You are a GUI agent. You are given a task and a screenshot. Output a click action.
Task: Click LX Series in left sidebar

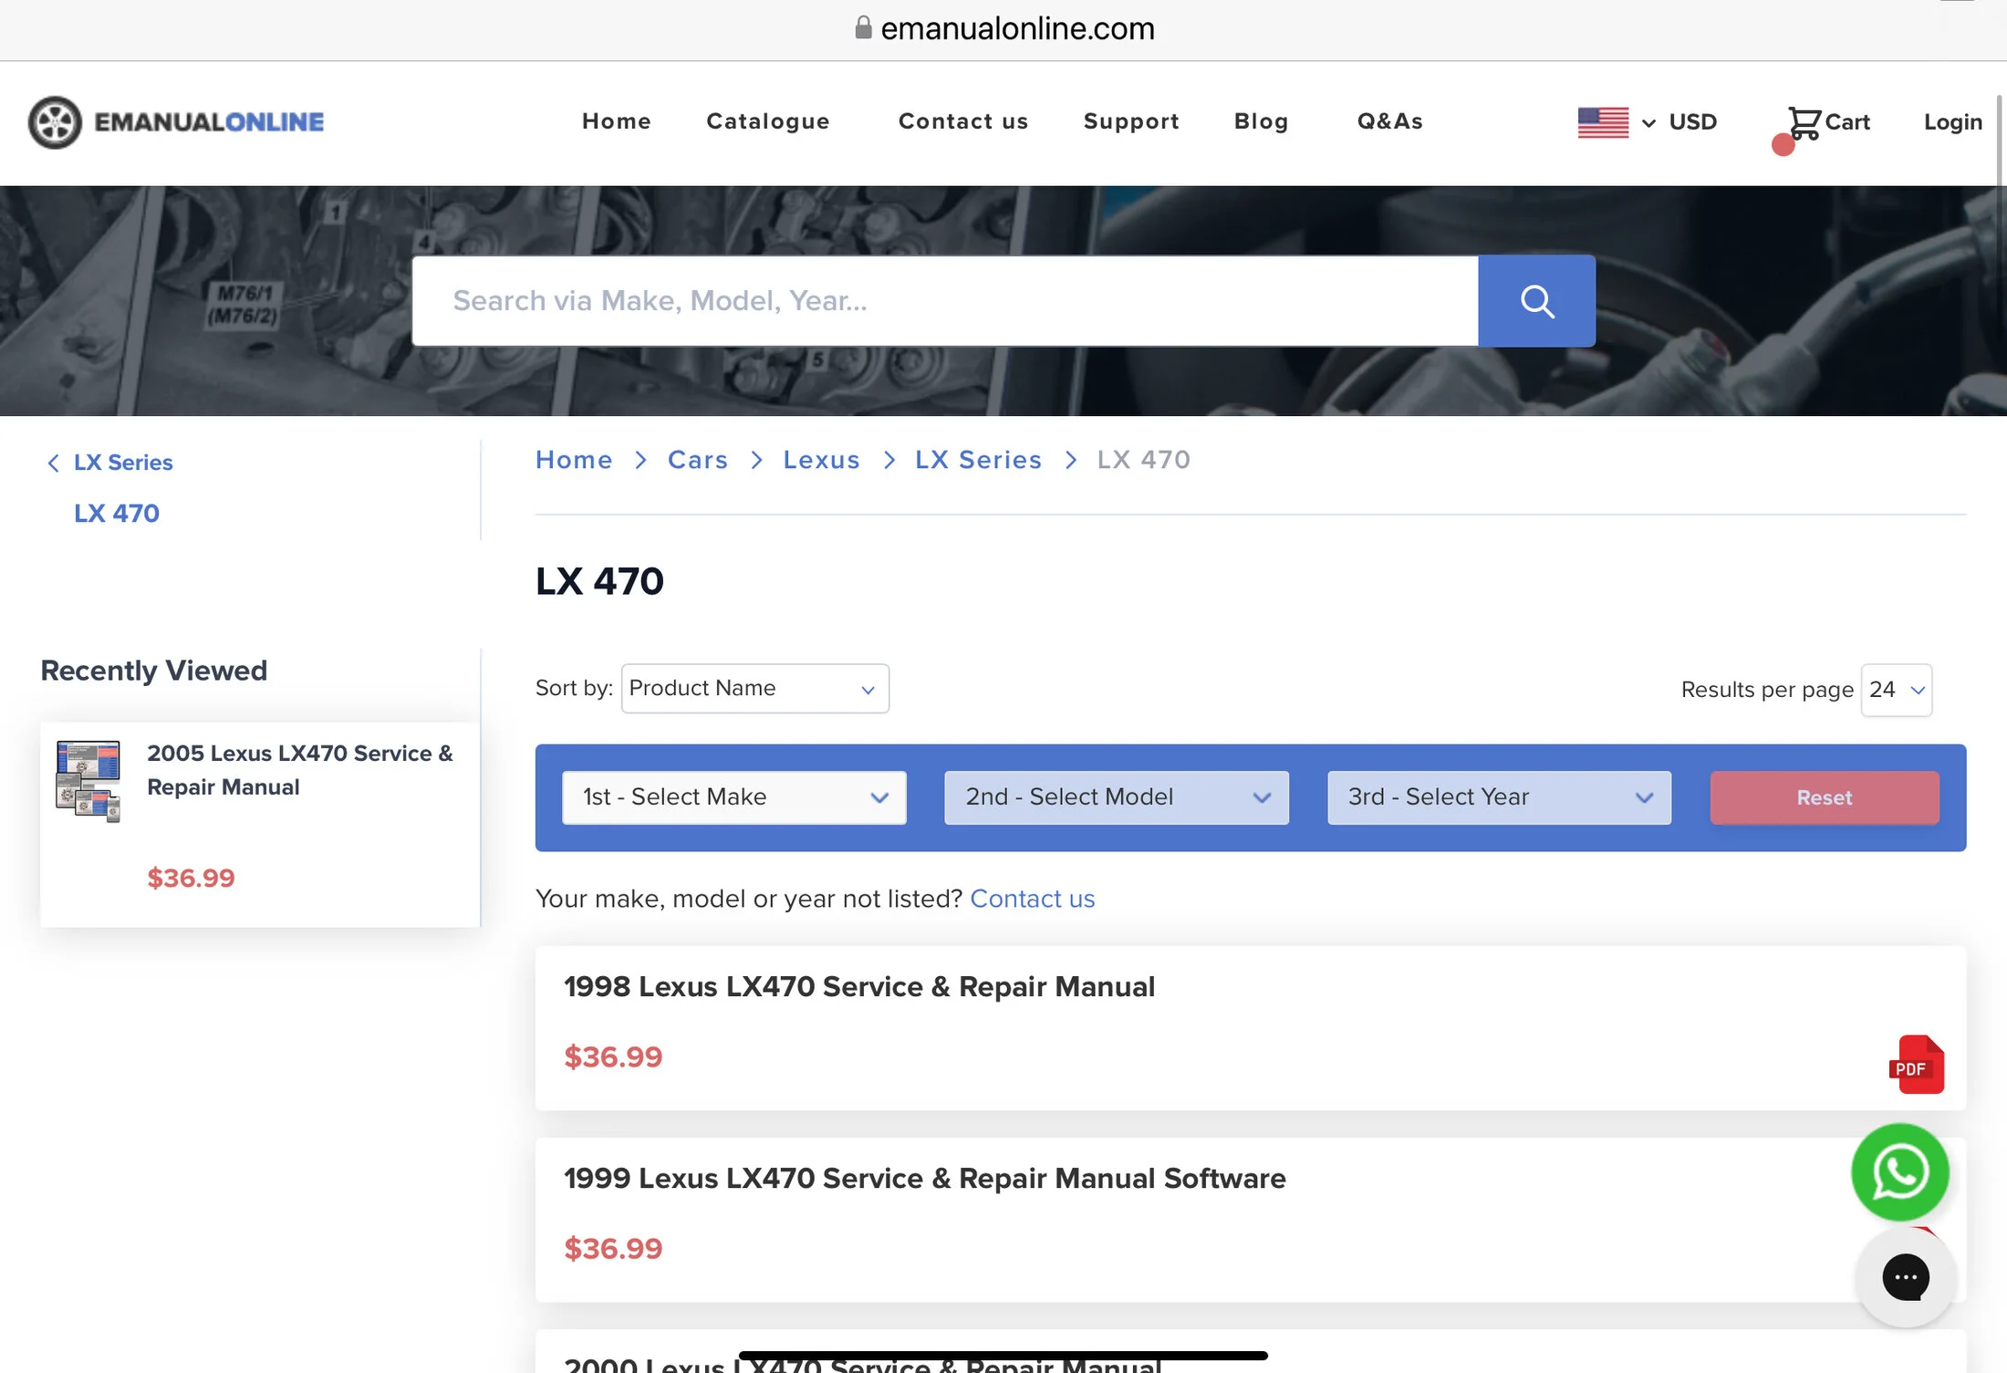pos(123,463)
